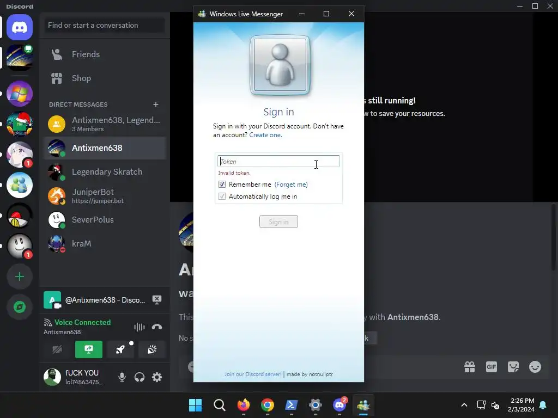Open the taskbar clock and date
This screenshot has height=418, width=558.
click(x=523, y=405)
